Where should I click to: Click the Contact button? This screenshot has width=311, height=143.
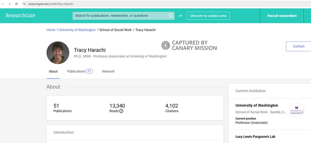(x=298, y=46)
